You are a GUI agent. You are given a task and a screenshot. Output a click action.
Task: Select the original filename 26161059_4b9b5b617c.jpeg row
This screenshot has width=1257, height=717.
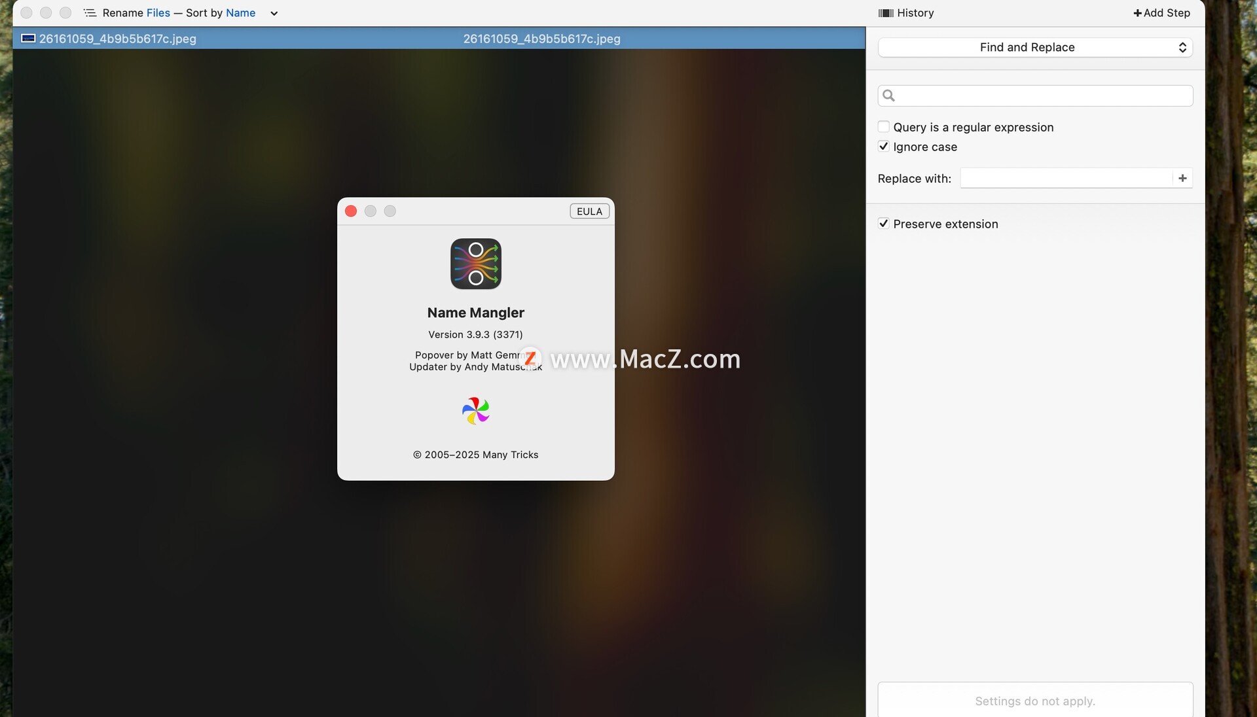point(117,39)
